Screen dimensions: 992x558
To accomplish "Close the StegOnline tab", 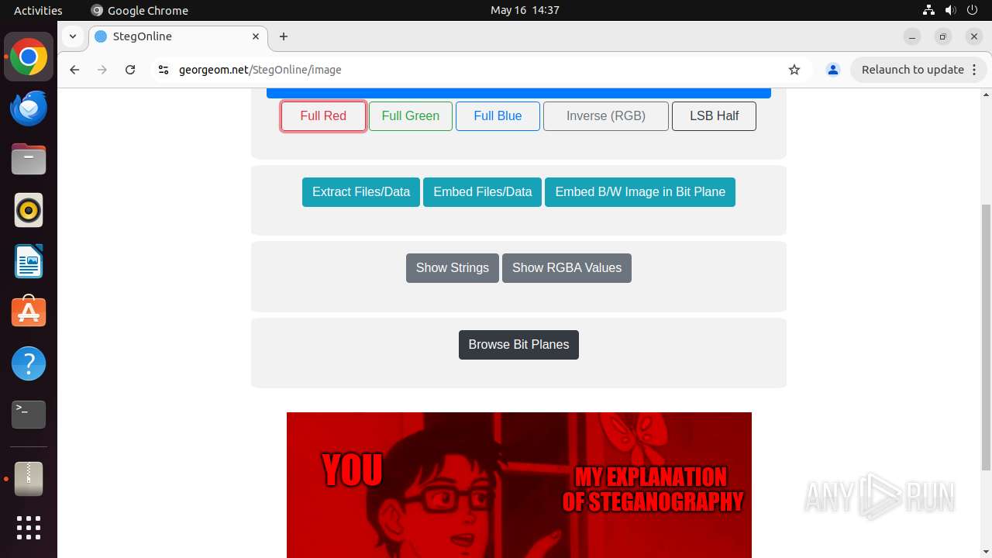I will pyautogui.click(x=256, y=36).
